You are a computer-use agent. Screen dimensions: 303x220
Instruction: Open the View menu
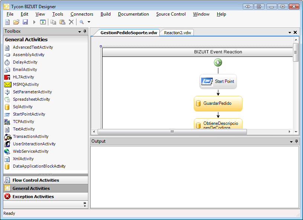[40, 14]
